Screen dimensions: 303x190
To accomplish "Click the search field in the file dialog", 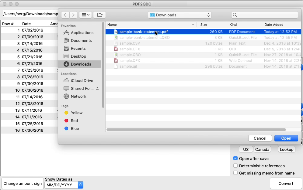I will tap(265, 15).
